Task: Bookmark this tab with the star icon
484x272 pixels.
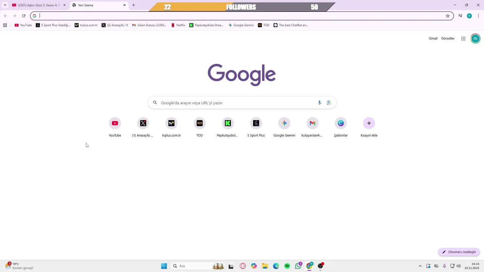Action: tap(448, 16)
